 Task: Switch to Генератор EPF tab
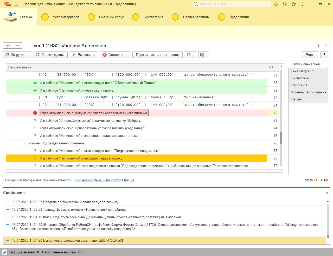pos(308,71)
